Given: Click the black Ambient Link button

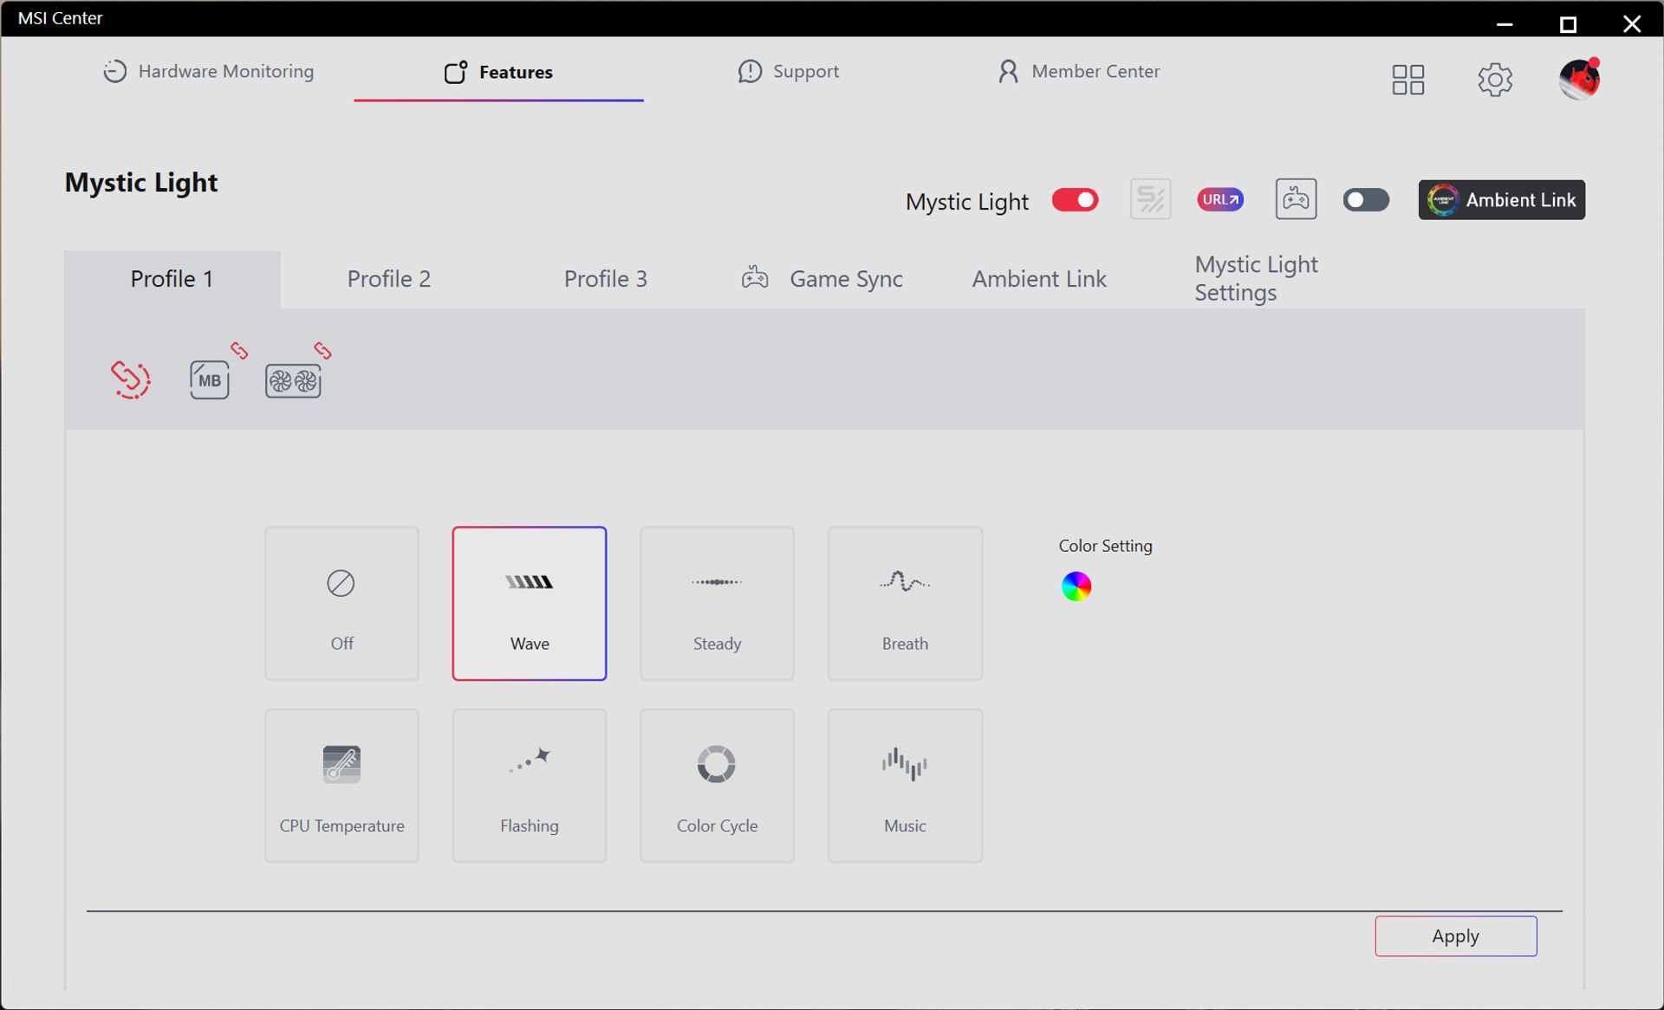Looking at the screenshot, I should 1501,200.
